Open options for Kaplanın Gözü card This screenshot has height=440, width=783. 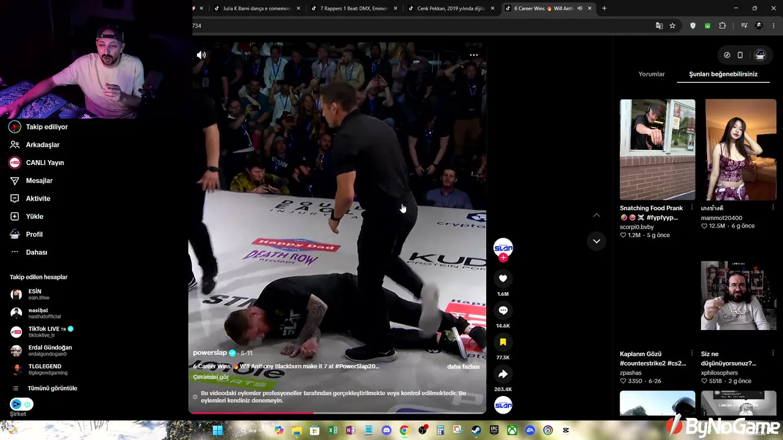(692, 354)
